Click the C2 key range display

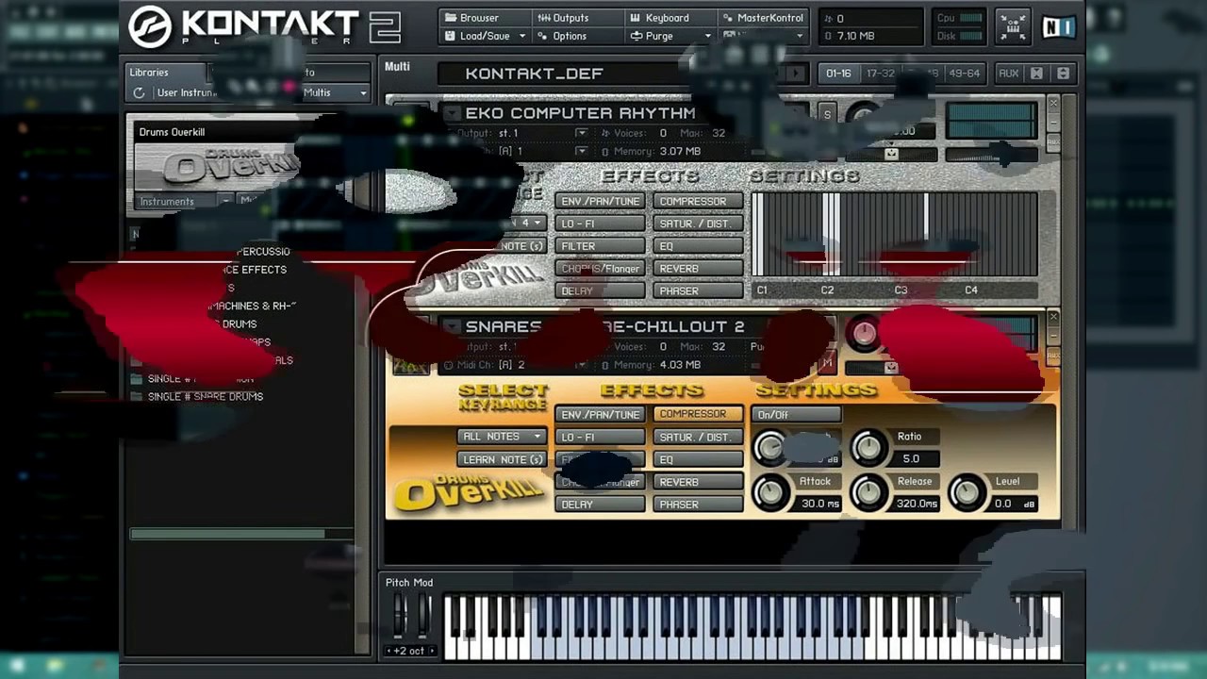[827, 290]
